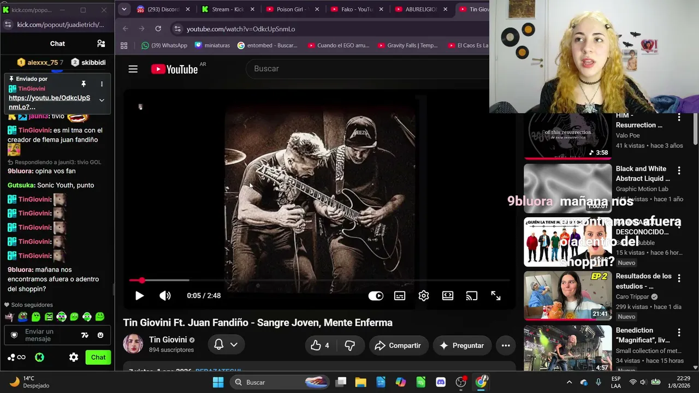Open Benediction Magnificat video title
This screenshot has height=393, width=699.
click(643, 335)
